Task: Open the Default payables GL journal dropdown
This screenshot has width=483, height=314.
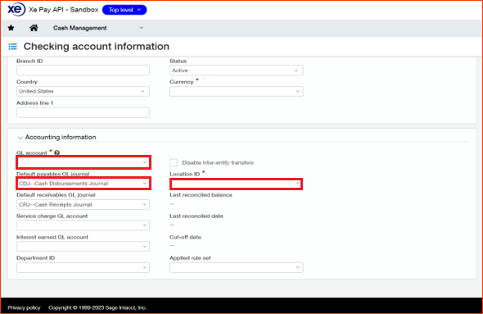Action: click(84, 184)
